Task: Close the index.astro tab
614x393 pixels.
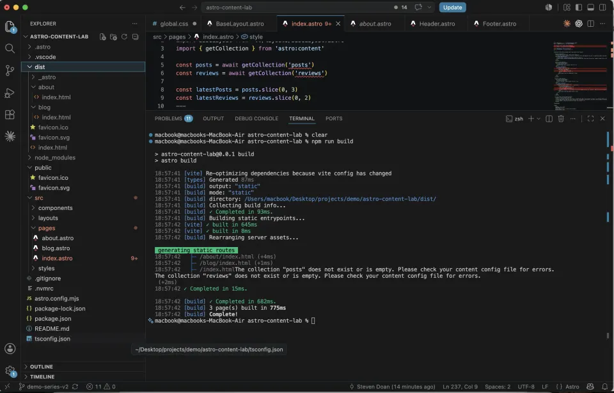Action: click(338, 24)
